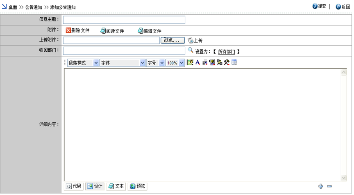Image resolution: width=354 pixels, height=195 pixels.
Task: Open the 段落样式 paragraph style dropdown
Action: (x=83, y=63)
